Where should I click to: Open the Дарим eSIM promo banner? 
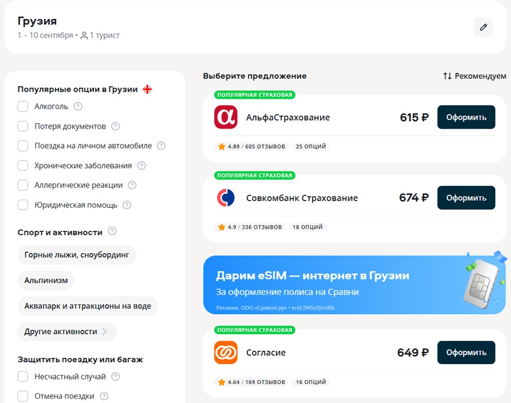(354, 285)
